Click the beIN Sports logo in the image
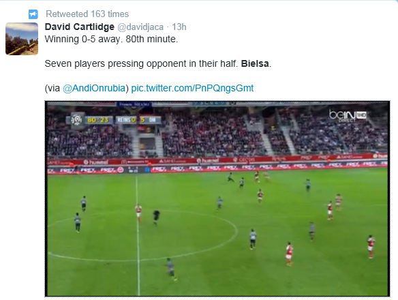 click(x=348, y=116)
